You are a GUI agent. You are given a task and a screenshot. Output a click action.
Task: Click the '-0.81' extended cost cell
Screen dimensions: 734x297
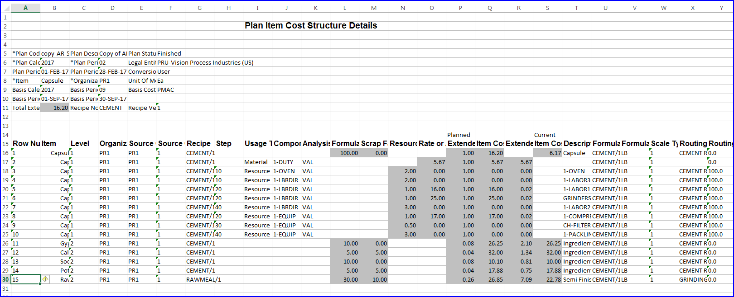click(x=518, y=261)
